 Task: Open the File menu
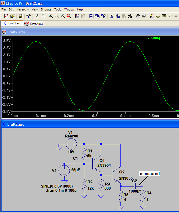coord(3,9)
